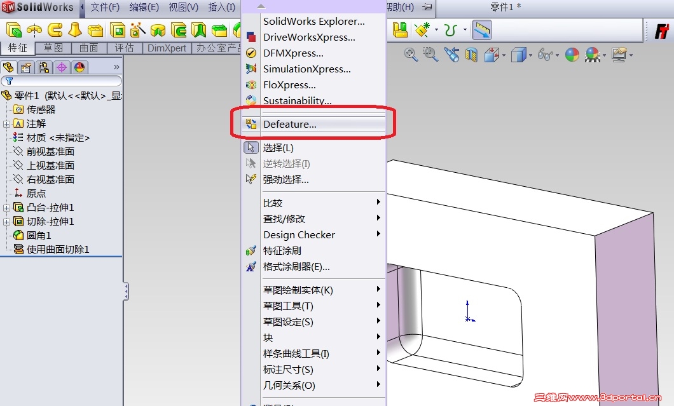Screen dimensions: 674x406
Task: Zoom to fit the view
Action: click(x=411, y=55)
